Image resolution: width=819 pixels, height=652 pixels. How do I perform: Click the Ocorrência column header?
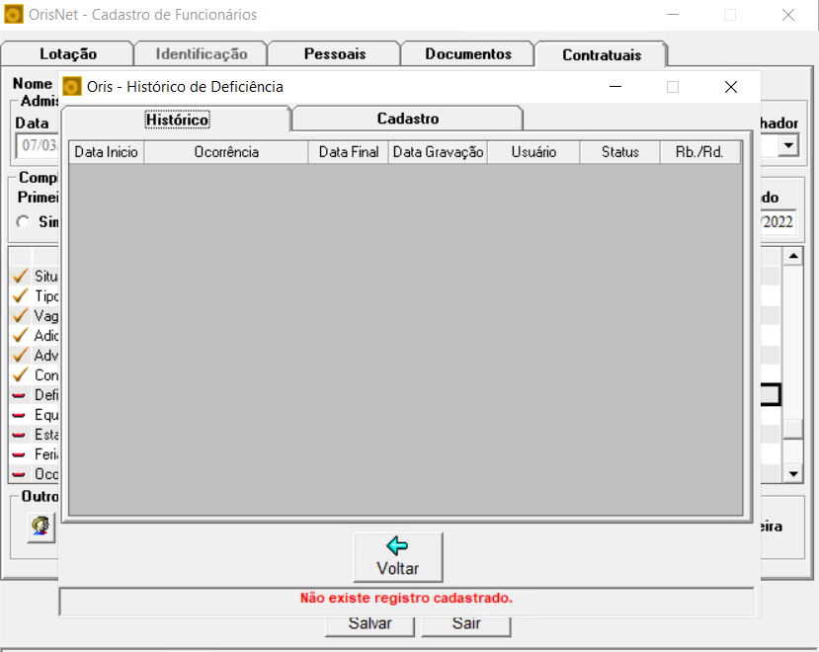(226, 152)
